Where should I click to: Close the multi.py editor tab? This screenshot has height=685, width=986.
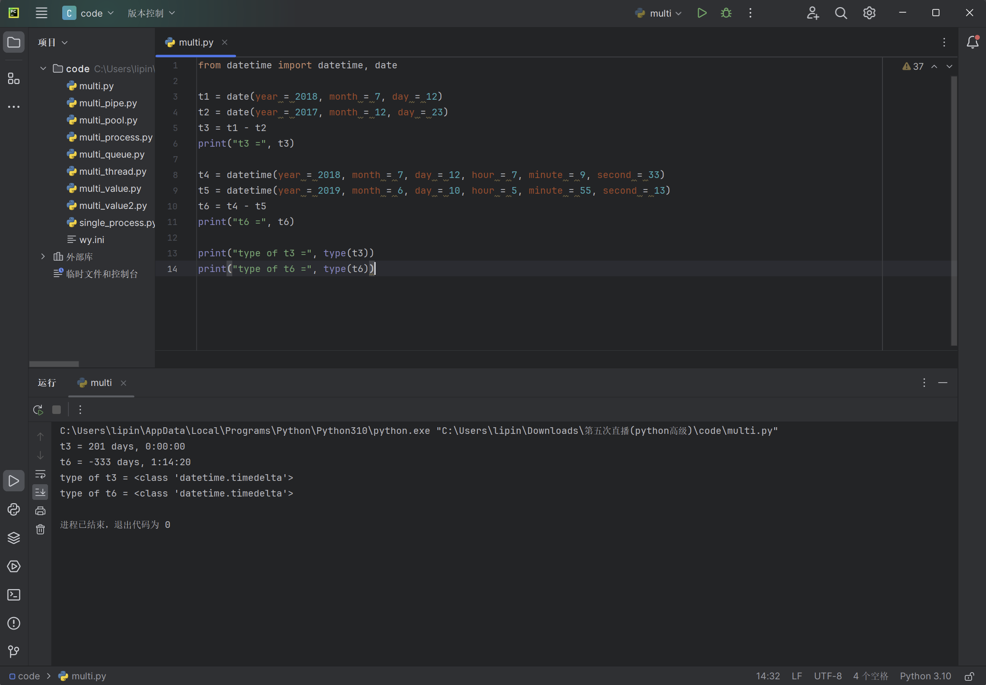[x=225, y=43]
